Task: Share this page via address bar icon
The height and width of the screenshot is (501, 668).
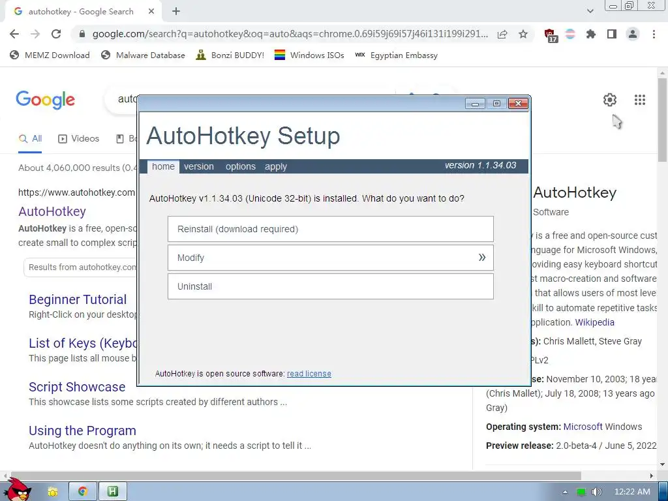Action: pos(502,34)
